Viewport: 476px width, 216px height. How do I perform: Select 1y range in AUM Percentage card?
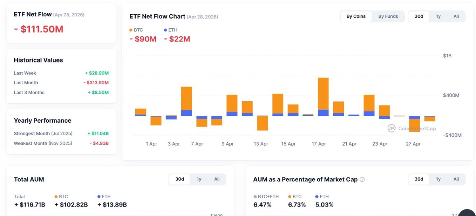click(438, 179)
